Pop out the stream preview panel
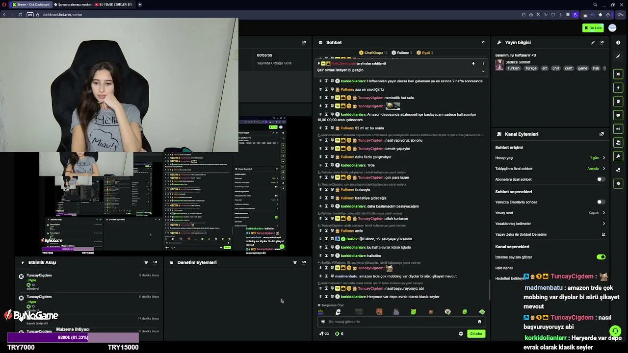 [x=304, y=43]
